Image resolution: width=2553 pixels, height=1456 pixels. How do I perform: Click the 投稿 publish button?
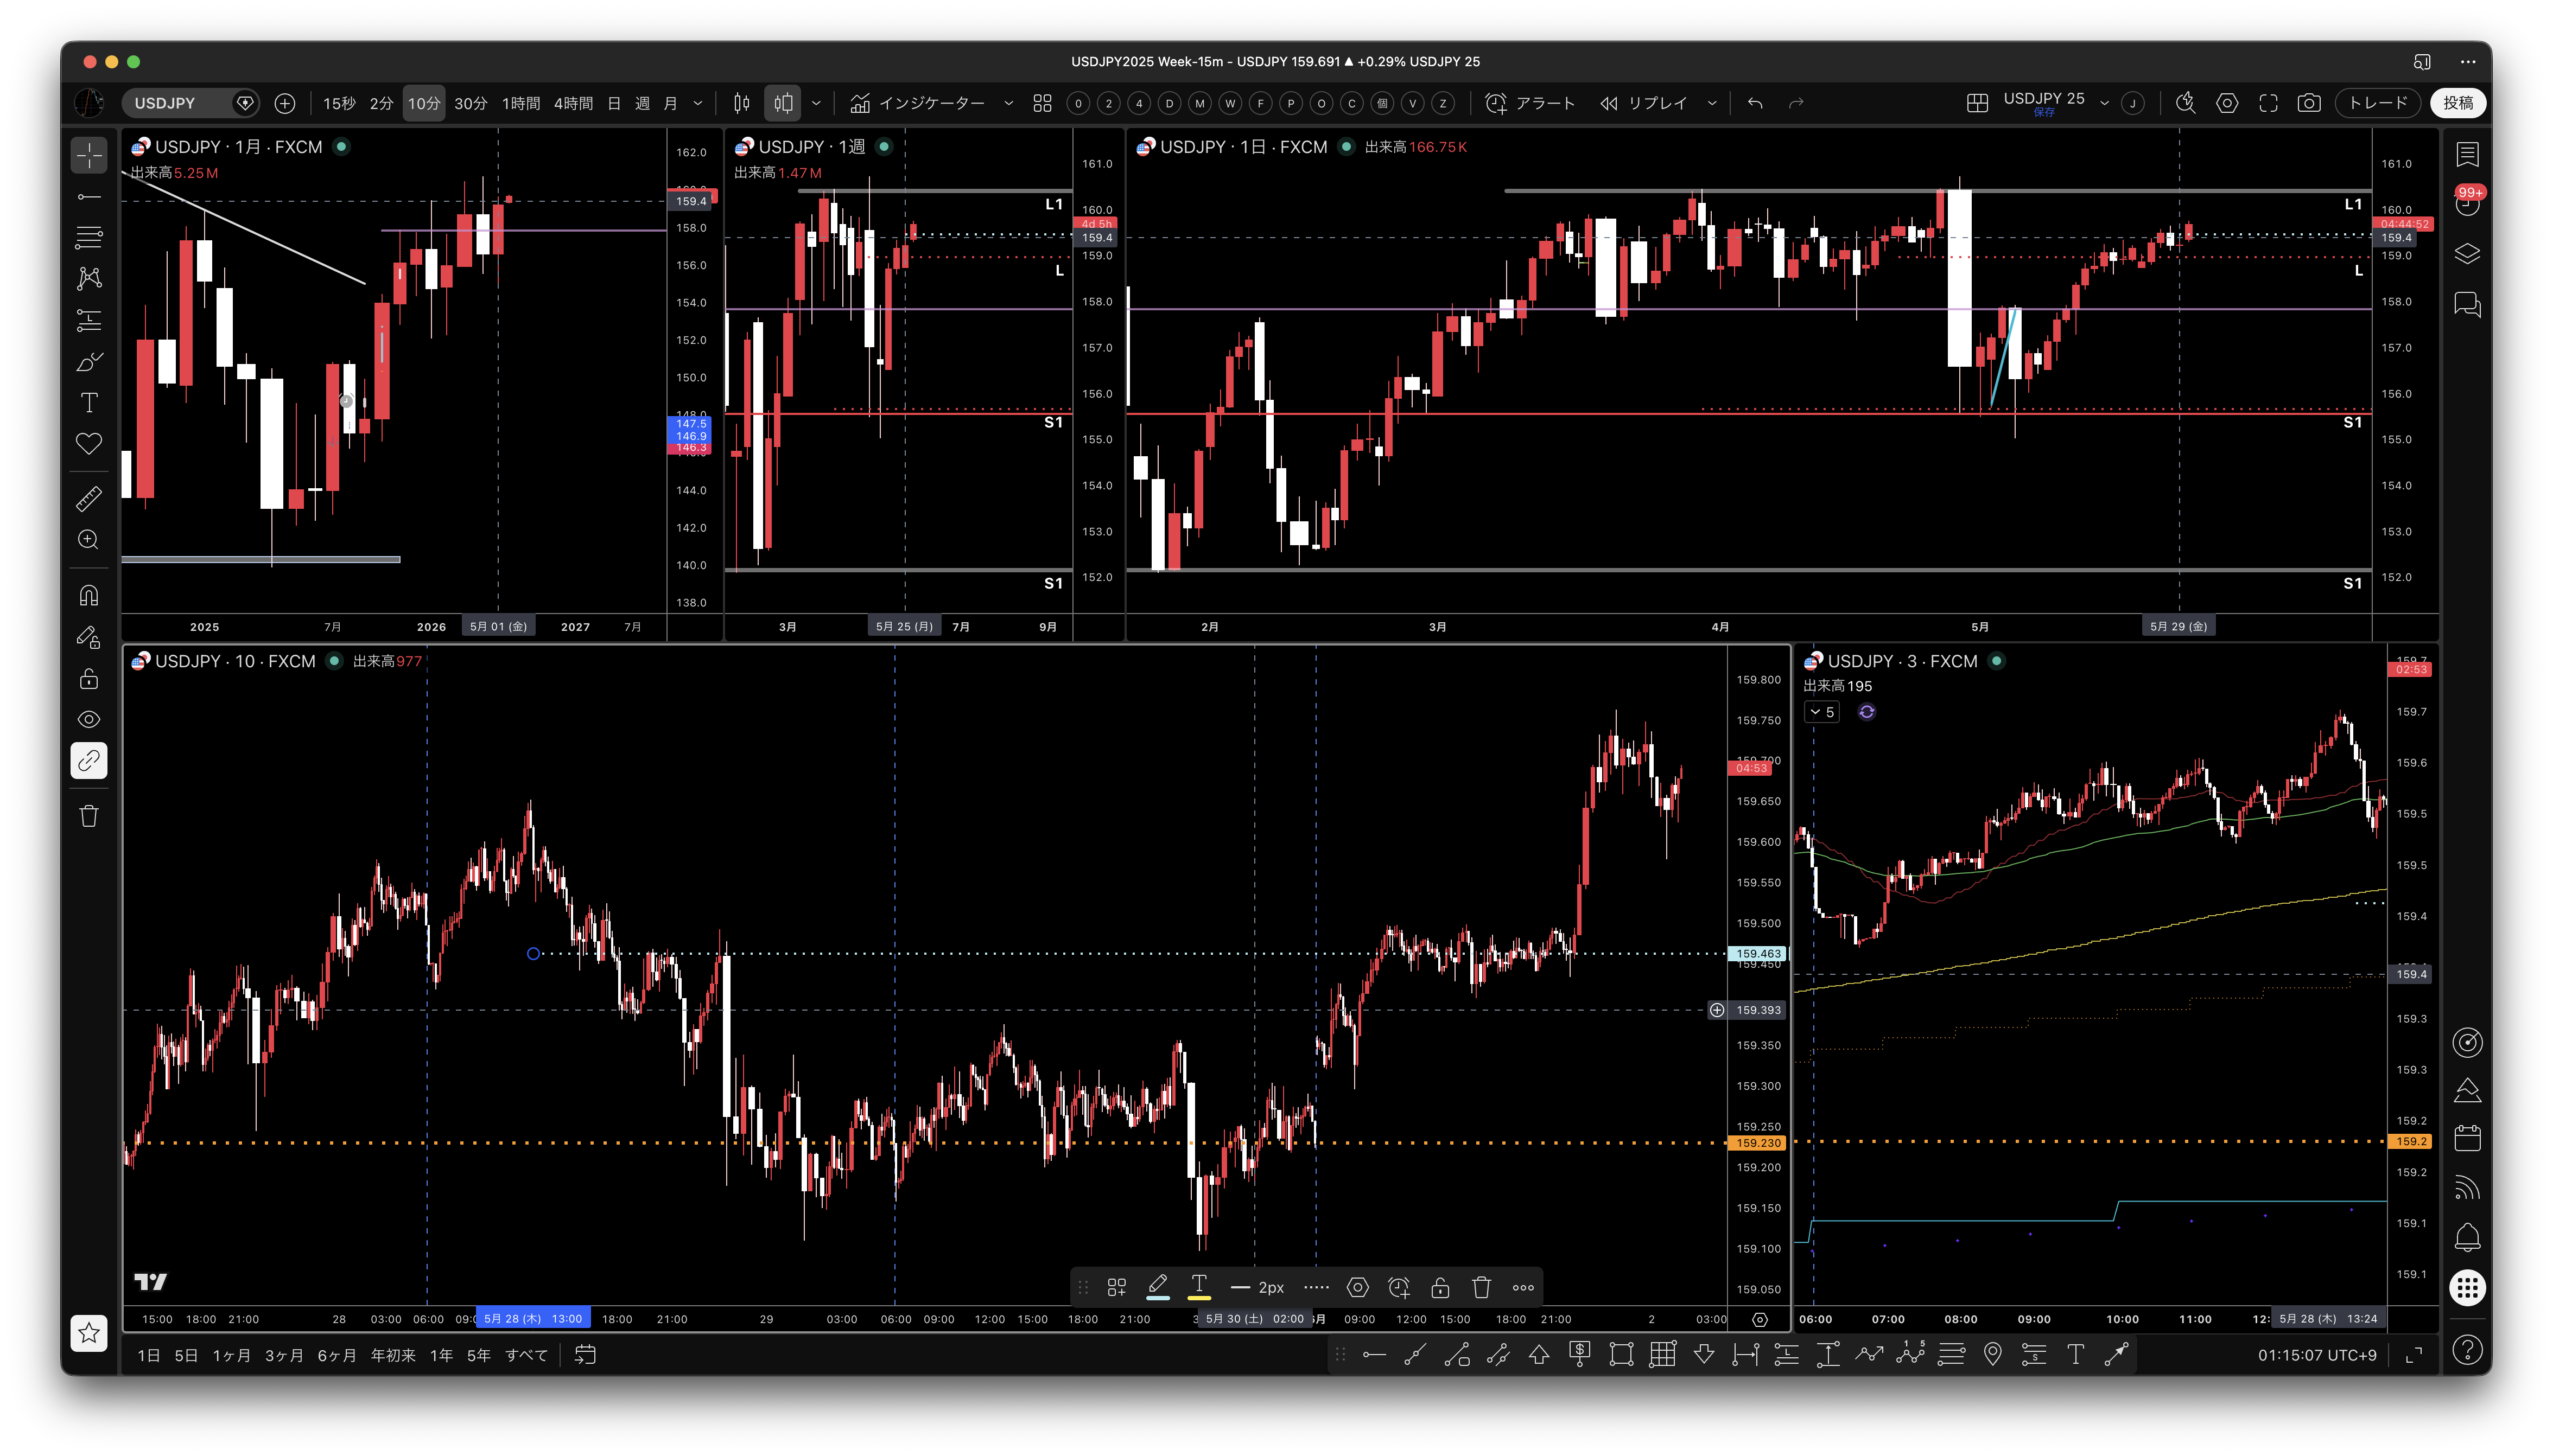[x=2459, y=103]
